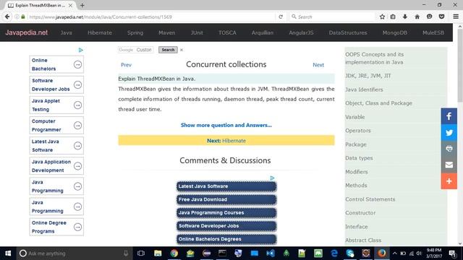This screenshot has height=260, width=463.
Task: Launch Chrome from the taskbar
Action: (x=174, y=253)
